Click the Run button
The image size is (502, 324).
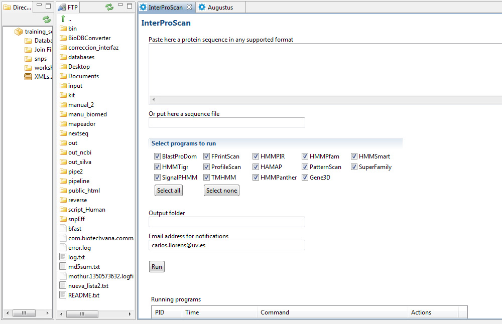(157, 267)
